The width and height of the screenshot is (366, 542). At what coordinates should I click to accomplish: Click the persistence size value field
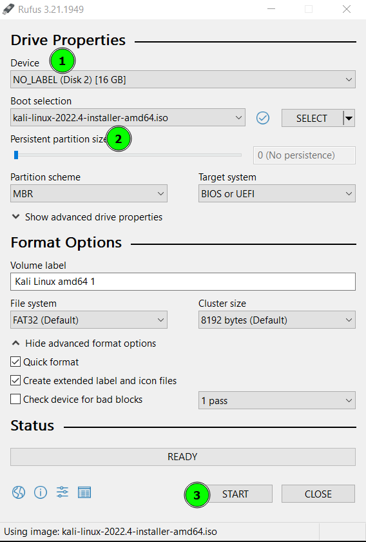[304, 155]
